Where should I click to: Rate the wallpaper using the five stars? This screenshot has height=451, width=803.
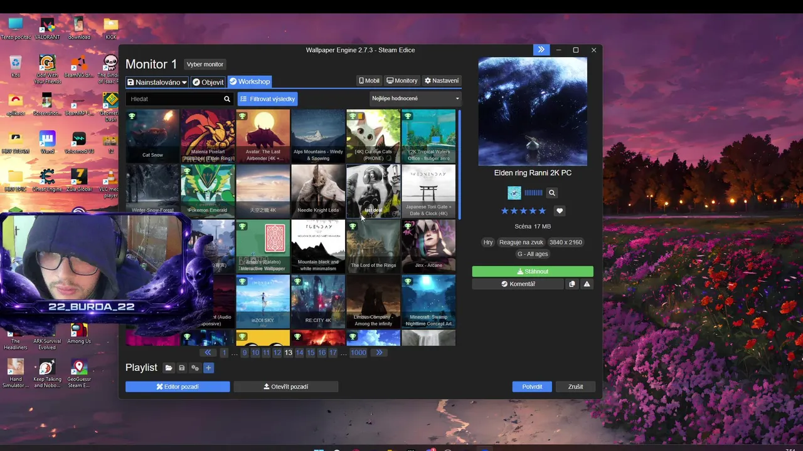[x=523, y=211]
